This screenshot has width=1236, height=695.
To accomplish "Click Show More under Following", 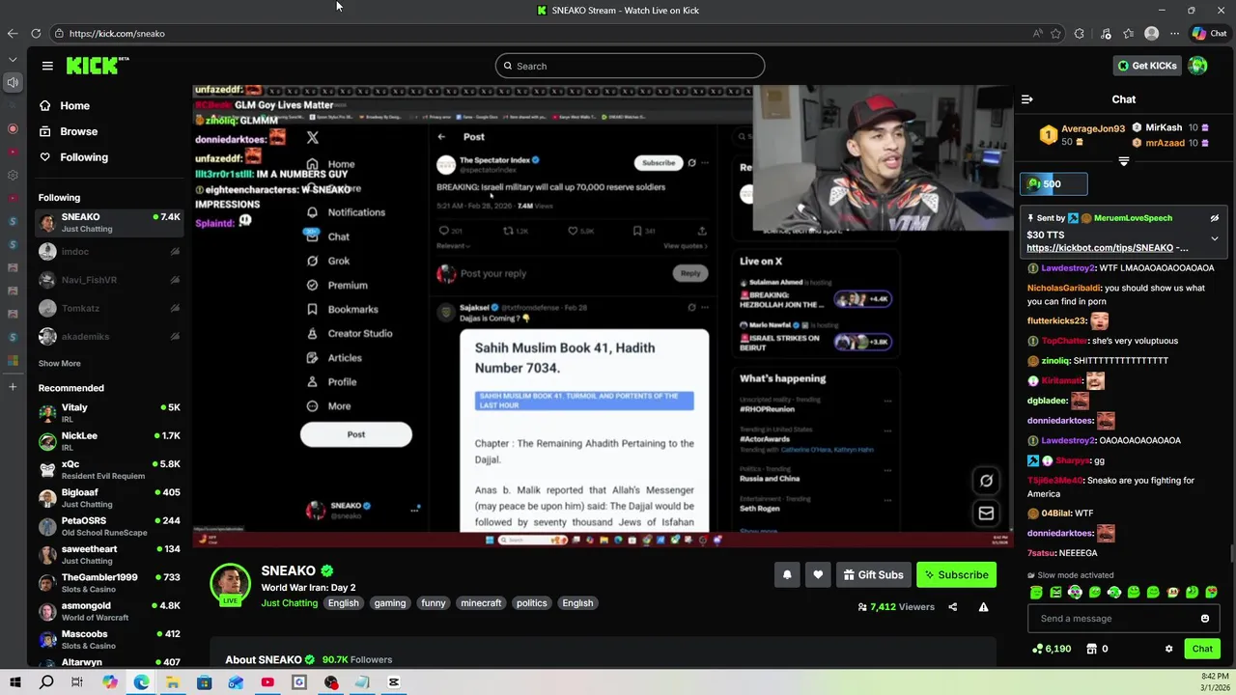I will pos(60,363).
